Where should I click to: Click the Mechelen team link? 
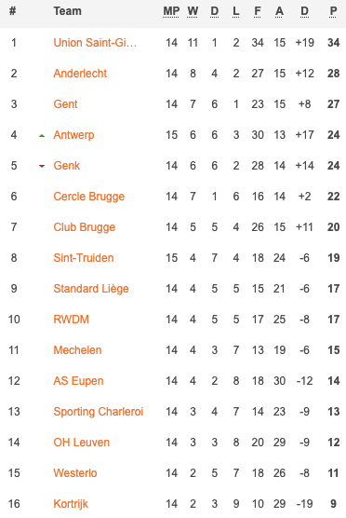(x=77, y=350)
